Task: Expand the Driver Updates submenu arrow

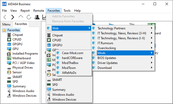Action: [x=152, y=63]
